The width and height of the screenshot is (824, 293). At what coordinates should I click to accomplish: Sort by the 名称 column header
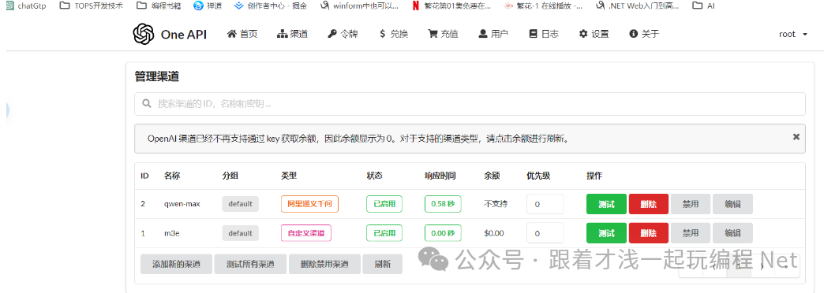point(172,176)
